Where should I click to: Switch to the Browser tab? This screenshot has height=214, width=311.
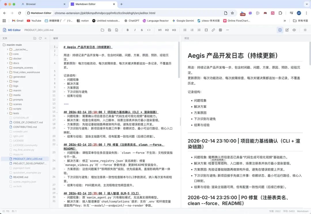tap(31, 4)
